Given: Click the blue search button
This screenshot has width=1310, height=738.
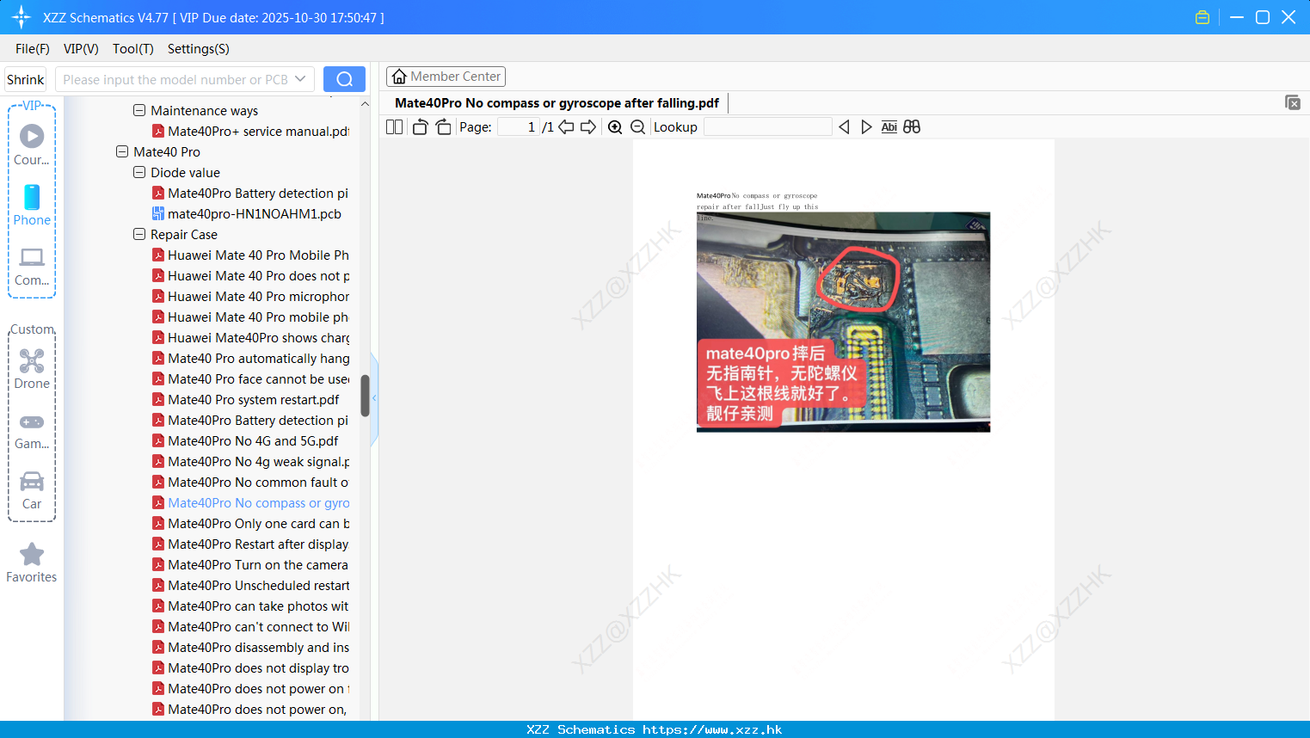Looking at the screenshot, I should (x=344, y=79).
